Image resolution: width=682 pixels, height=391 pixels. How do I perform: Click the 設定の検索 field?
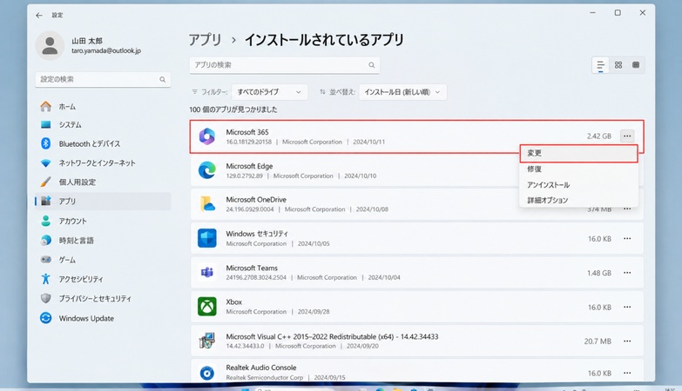click(103, 79)
